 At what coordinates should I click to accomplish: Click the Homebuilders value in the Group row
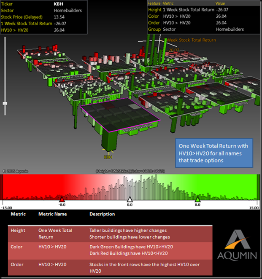[x=230, y=30]
